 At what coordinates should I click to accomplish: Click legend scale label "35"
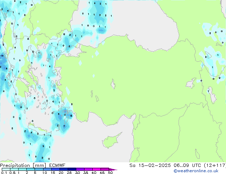click(86, 173)
